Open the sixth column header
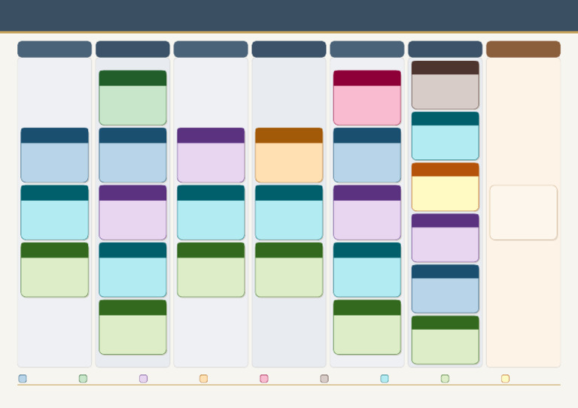 pos(446,50)
